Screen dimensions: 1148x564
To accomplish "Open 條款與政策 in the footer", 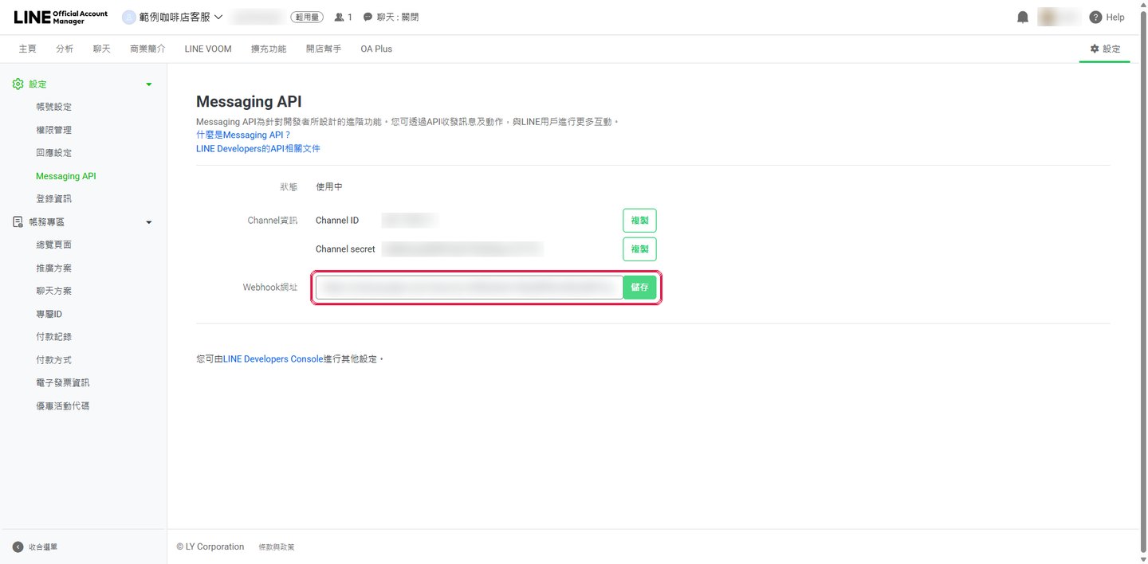I will point(277,547).
